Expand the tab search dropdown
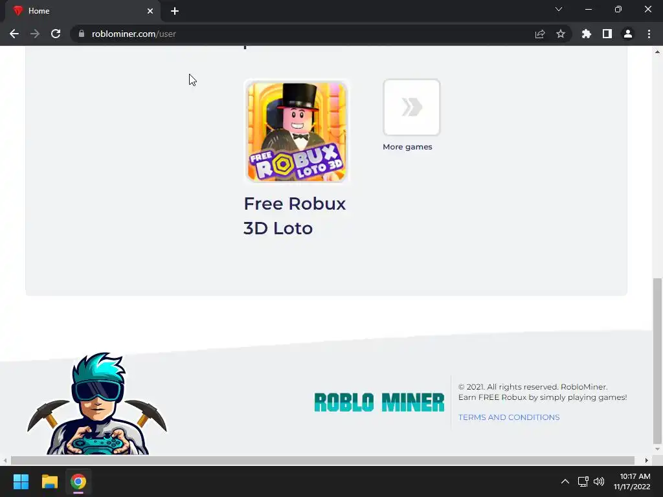Screen dimensions: 663x497 pyautogui.click(x=559, y=9)
